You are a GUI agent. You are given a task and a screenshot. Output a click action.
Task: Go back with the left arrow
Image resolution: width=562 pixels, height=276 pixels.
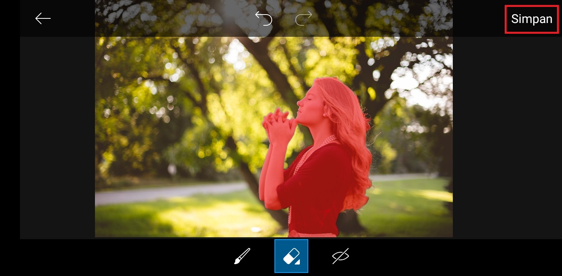tap(43, 18)
